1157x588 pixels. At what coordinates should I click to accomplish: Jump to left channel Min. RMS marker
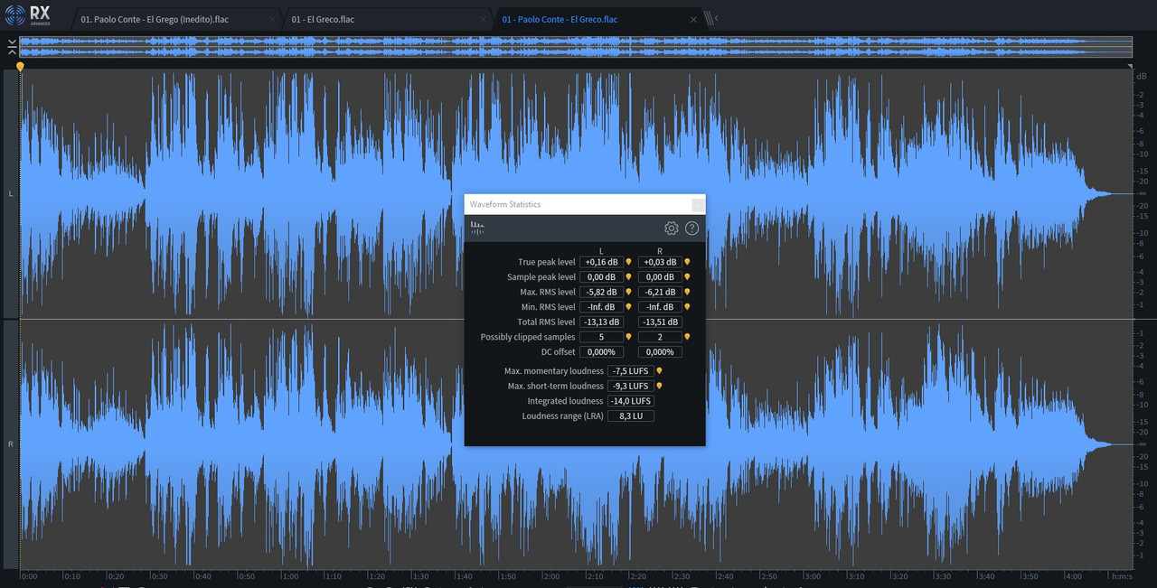pos(628,307)
